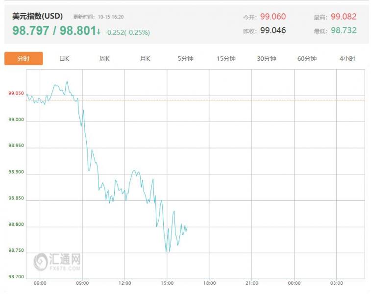This screenshot has height=294, width=371.
Task: Click the 汇通网 FX678 watermark logo
Action: [x=57, y=261]
